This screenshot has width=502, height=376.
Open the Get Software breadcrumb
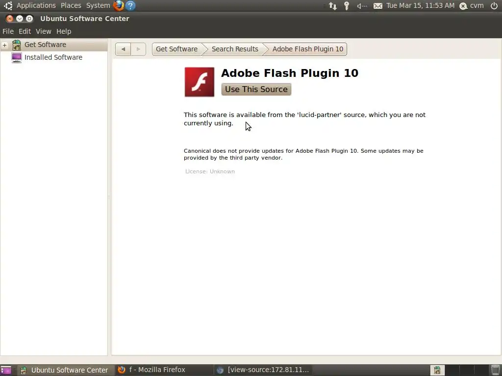tap(176, 49)
